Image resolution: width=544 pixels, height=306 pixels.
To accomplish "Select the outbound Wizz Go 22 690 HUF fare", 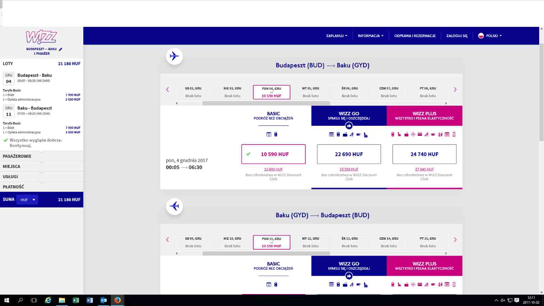I will click(x=349, y=154).
